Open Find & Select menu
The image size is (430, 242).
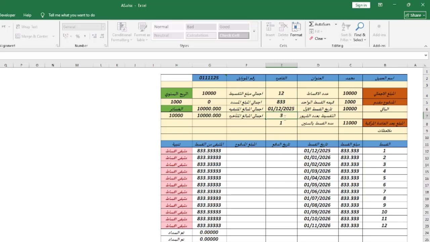[x=359, y=32]
